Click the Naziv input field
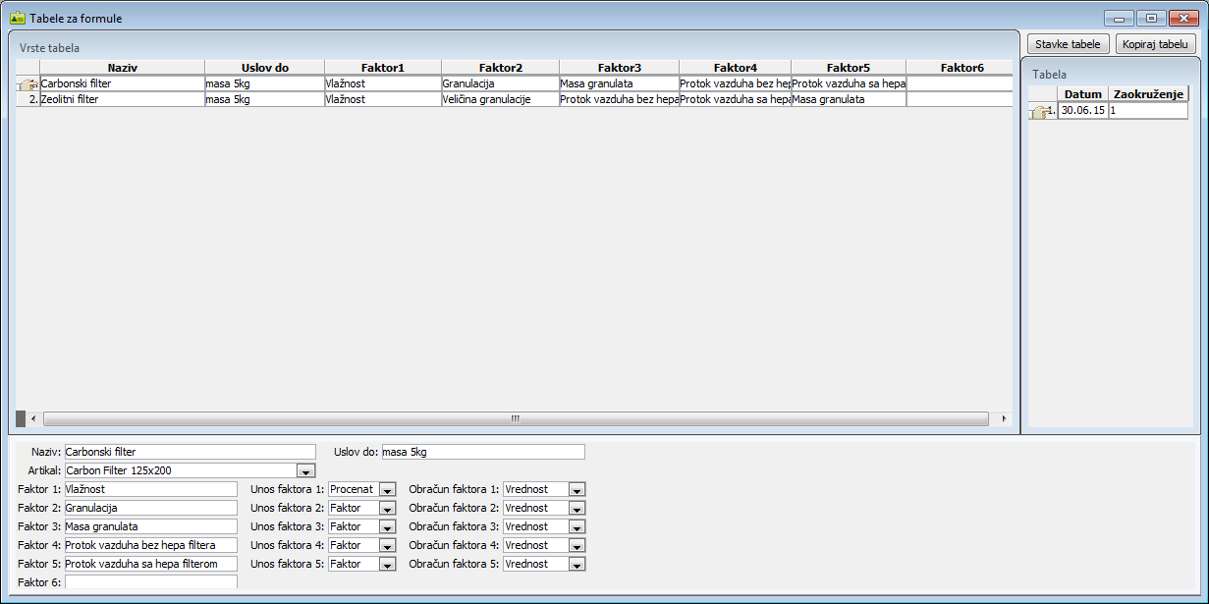The width and height of the screenshot is (1209, 604). point(190,452)
